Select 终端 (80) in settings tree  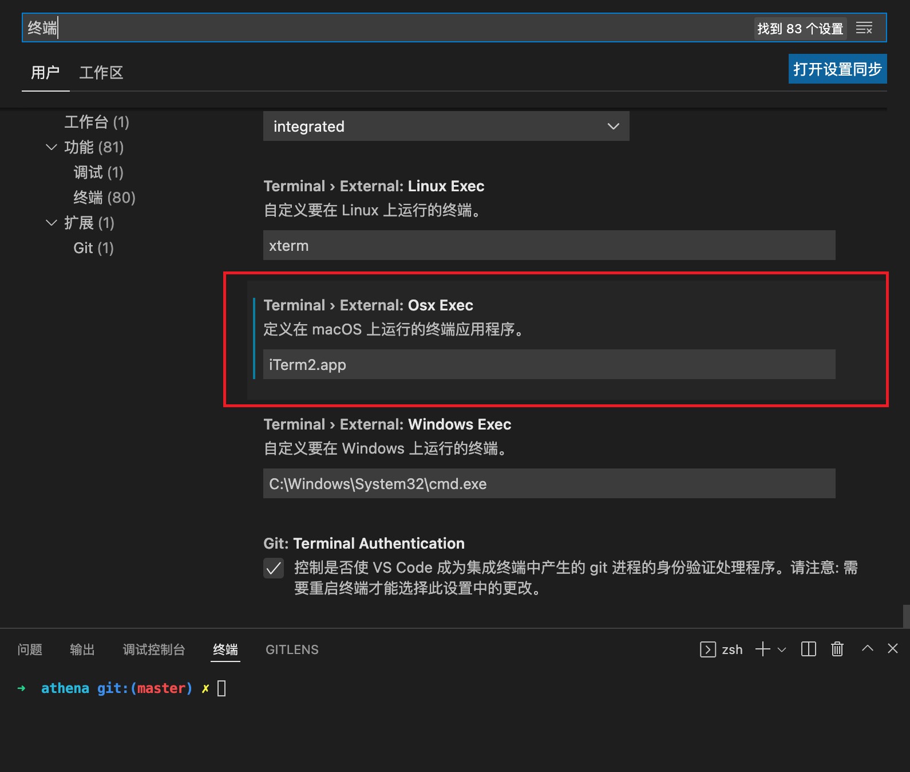[x=105, y=198]
